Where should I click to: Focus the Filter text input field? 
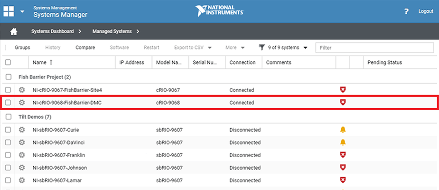click(x=374, y=48)
